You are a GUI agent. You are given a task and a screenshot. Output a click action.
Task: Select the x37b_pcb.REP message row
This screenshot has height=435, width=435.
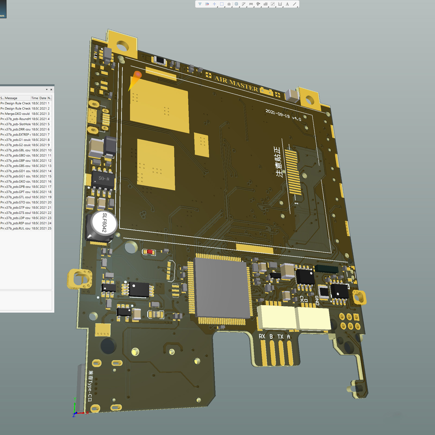[26, 223]
